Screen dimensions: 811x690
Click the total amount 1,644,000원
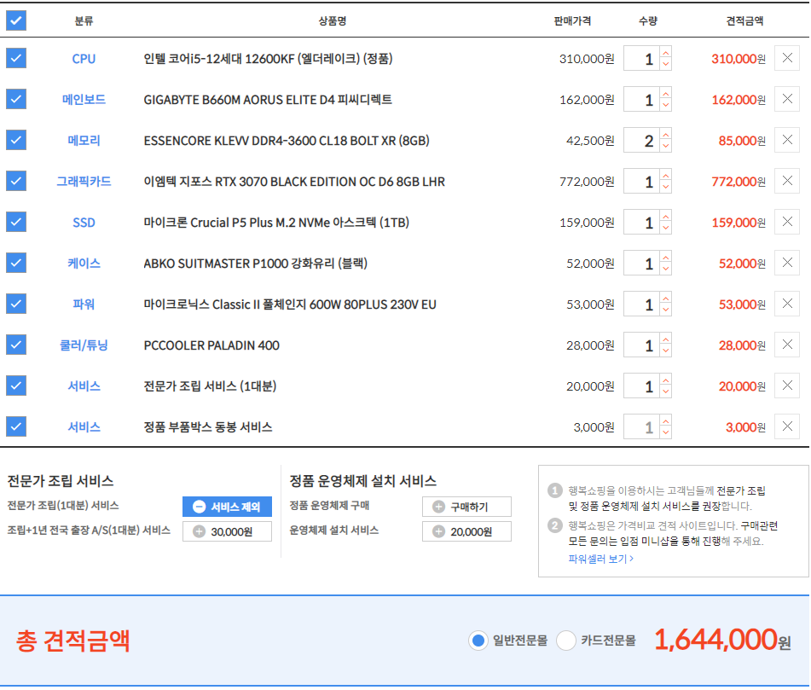point(722,641)
